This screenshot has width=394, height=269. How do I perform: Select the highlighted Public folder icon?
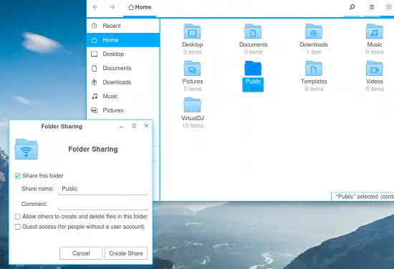tap(253, 68)
